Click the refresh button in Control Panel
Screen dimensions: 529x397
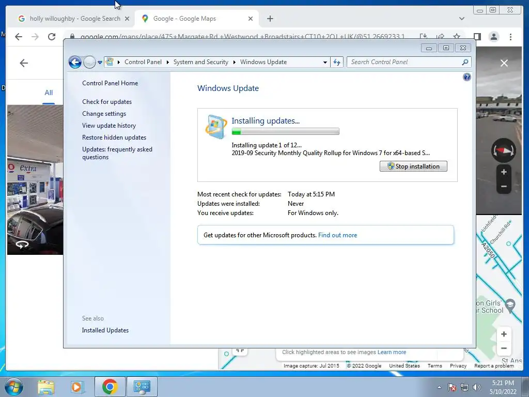pos(337,62)
